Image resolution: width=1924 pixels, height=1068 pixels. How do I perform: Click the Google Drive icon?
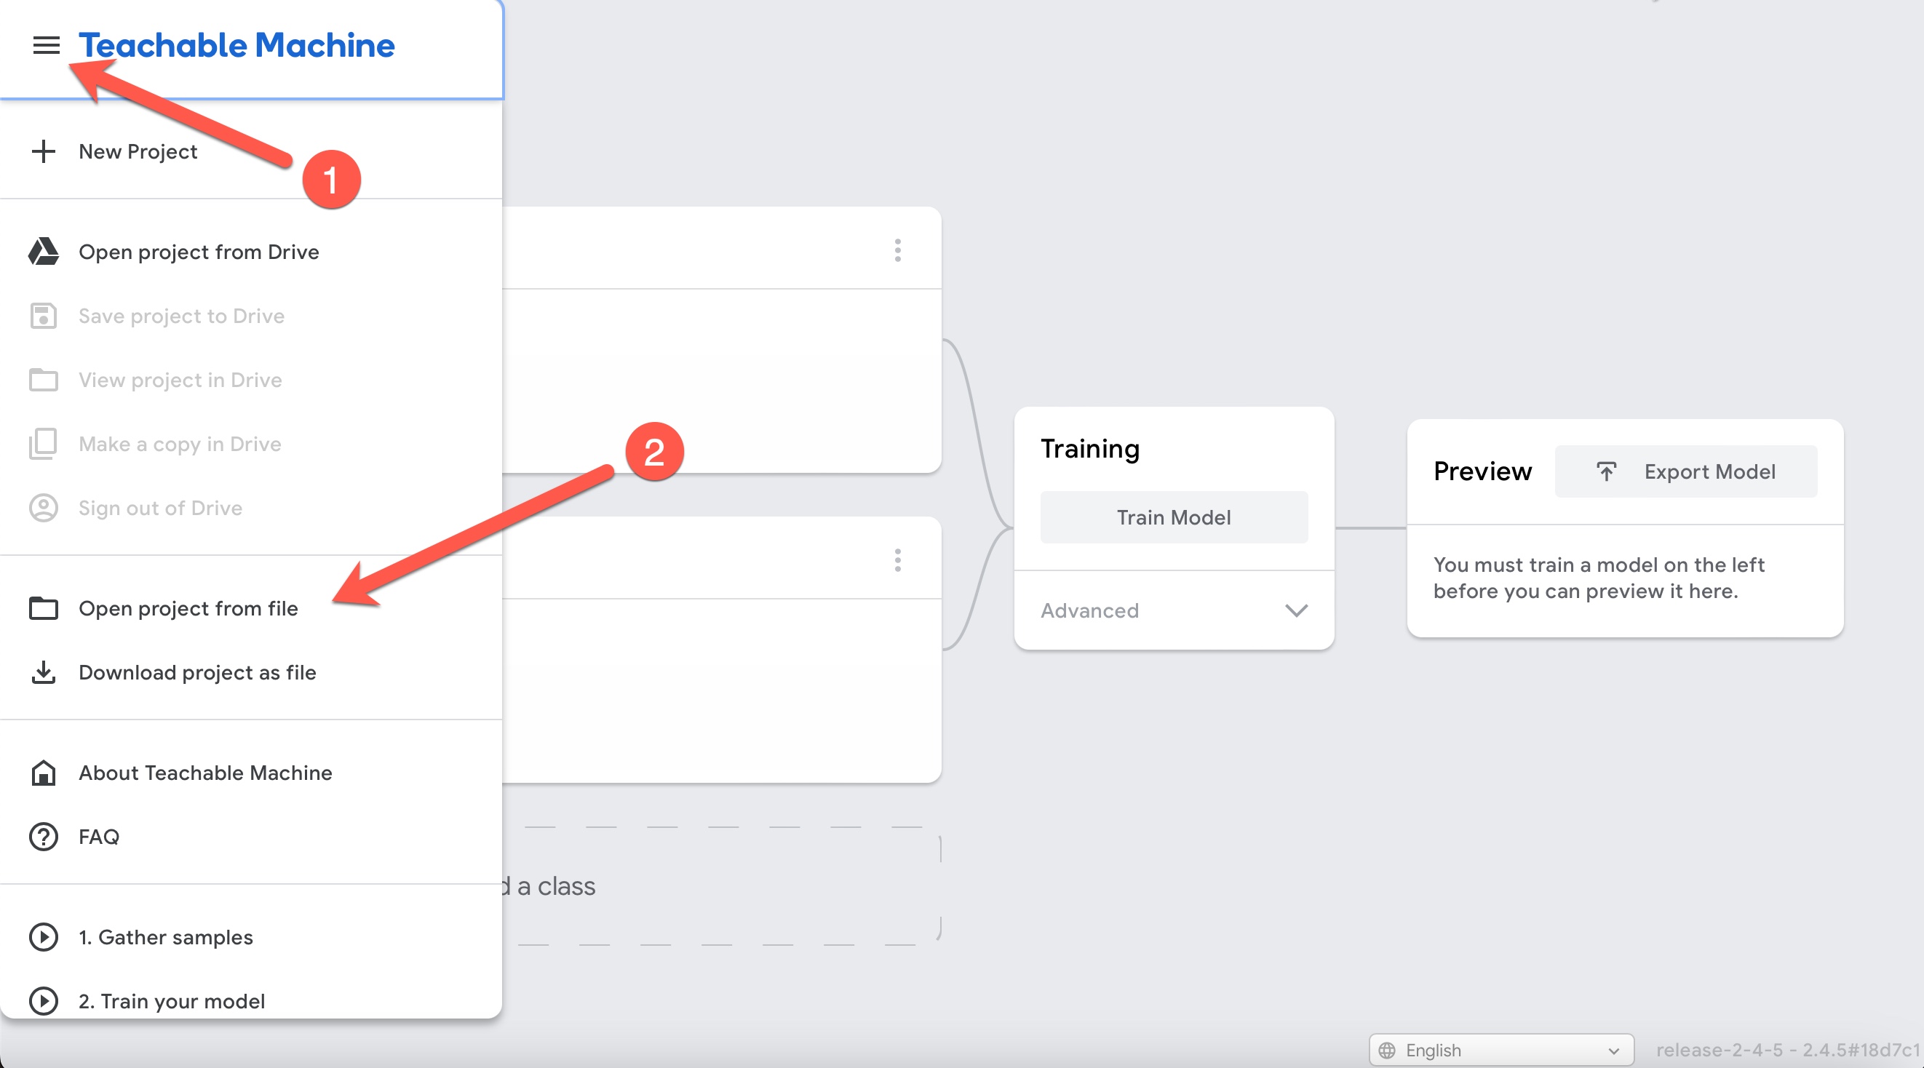click(44, 252)
